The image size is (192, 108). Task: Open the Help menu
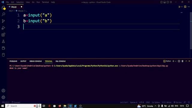pos(53,2)
